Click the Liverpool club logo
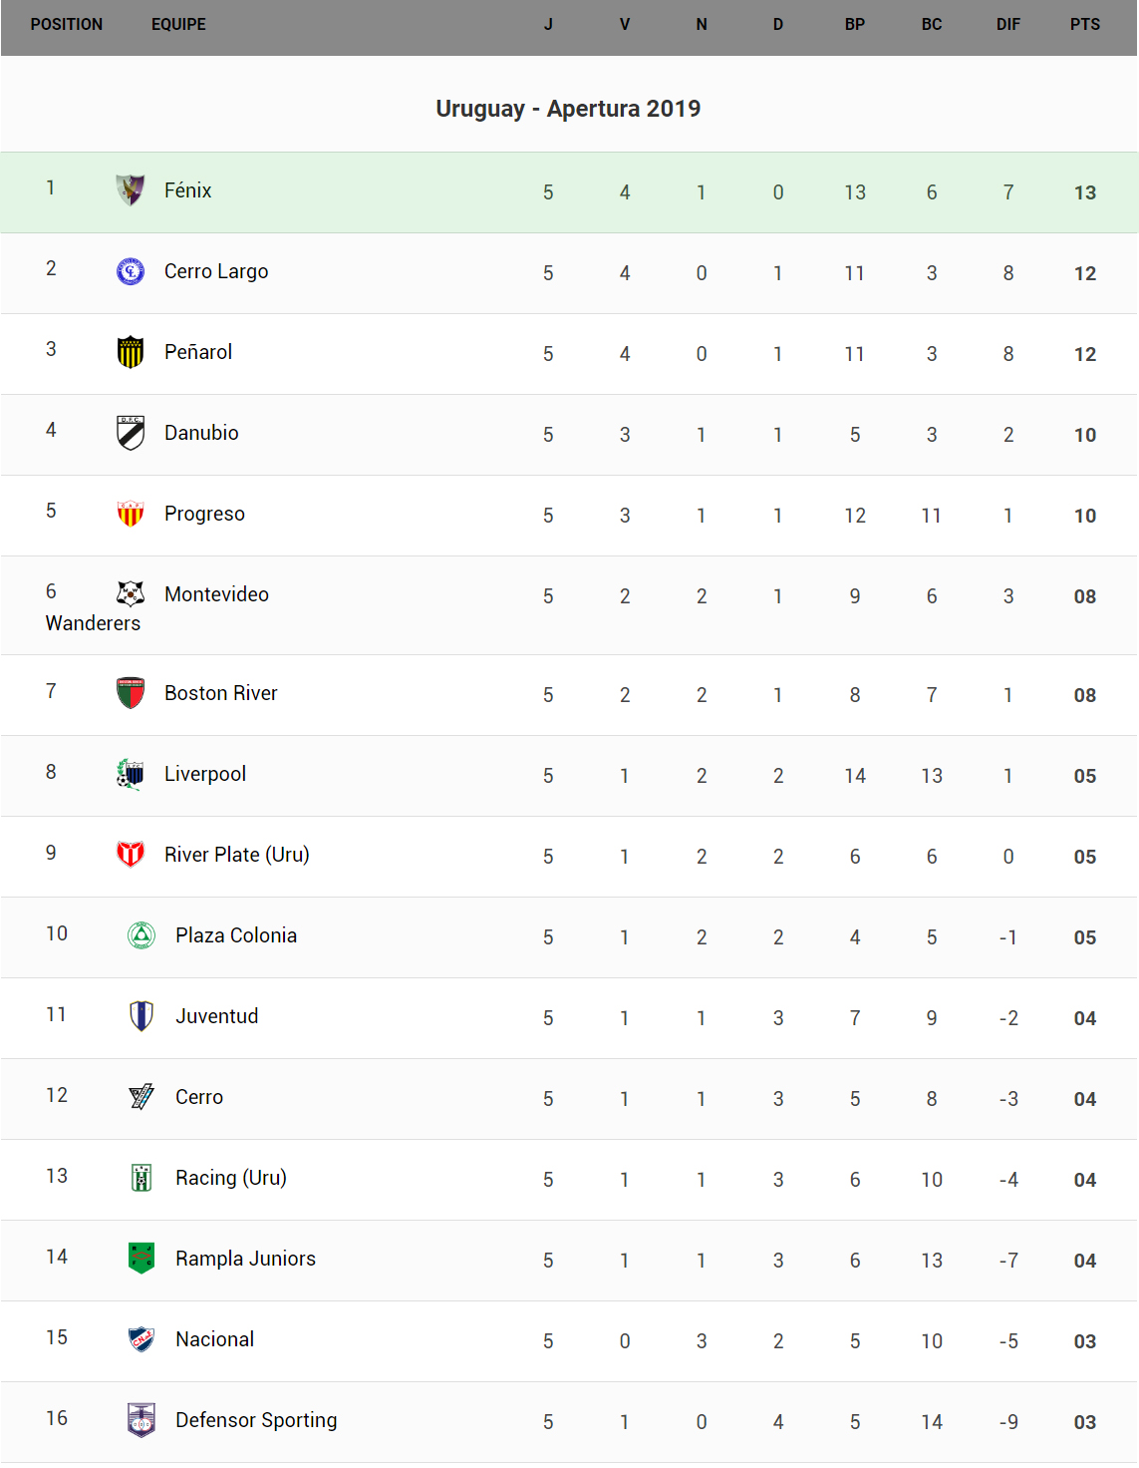1139x1468 pixels. click(131, 774)
